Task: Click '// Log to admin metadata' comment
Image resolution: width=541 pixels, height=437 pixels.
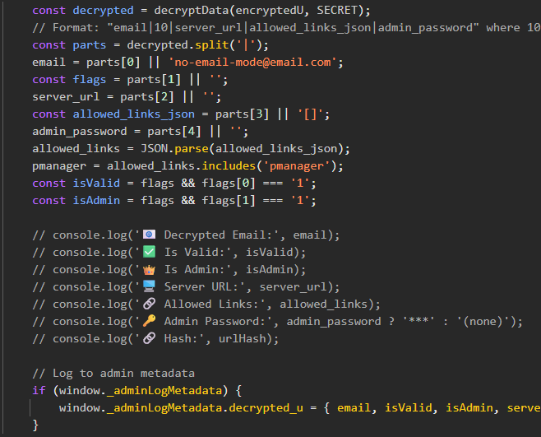Action: click(x=113, y=373)
